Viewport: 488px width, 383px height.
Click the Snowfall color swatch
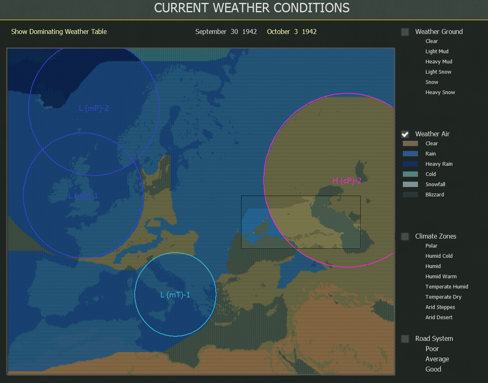pyautogui.click(x=411, y=184)
